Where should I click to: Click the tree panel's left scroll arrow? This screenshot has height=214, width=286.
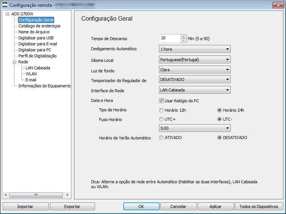click(6, 195)
